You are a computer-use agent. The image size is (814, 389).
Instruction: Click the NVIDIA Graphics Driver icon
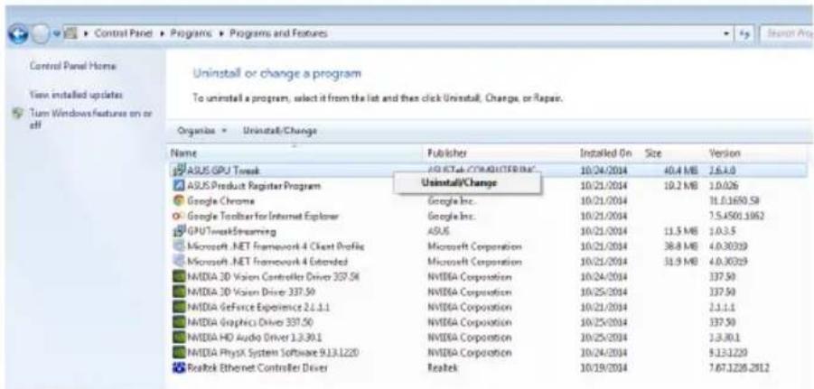pyautogui.click(x=179, y=322)
